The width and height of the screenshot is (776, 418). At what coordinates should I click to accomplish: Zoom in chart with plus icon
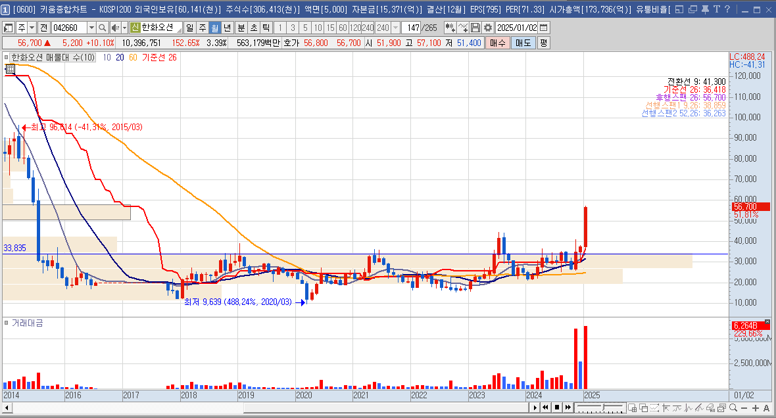coord(756,408)
